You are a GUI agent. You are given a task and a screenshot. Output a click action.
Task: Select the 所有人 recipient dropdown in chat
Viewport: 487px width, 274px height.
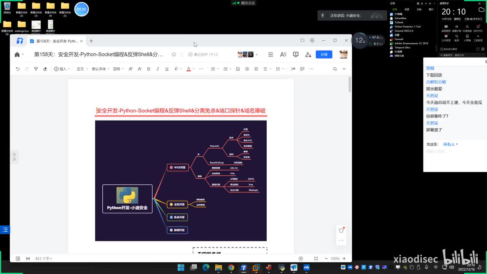tap(450, 145)
